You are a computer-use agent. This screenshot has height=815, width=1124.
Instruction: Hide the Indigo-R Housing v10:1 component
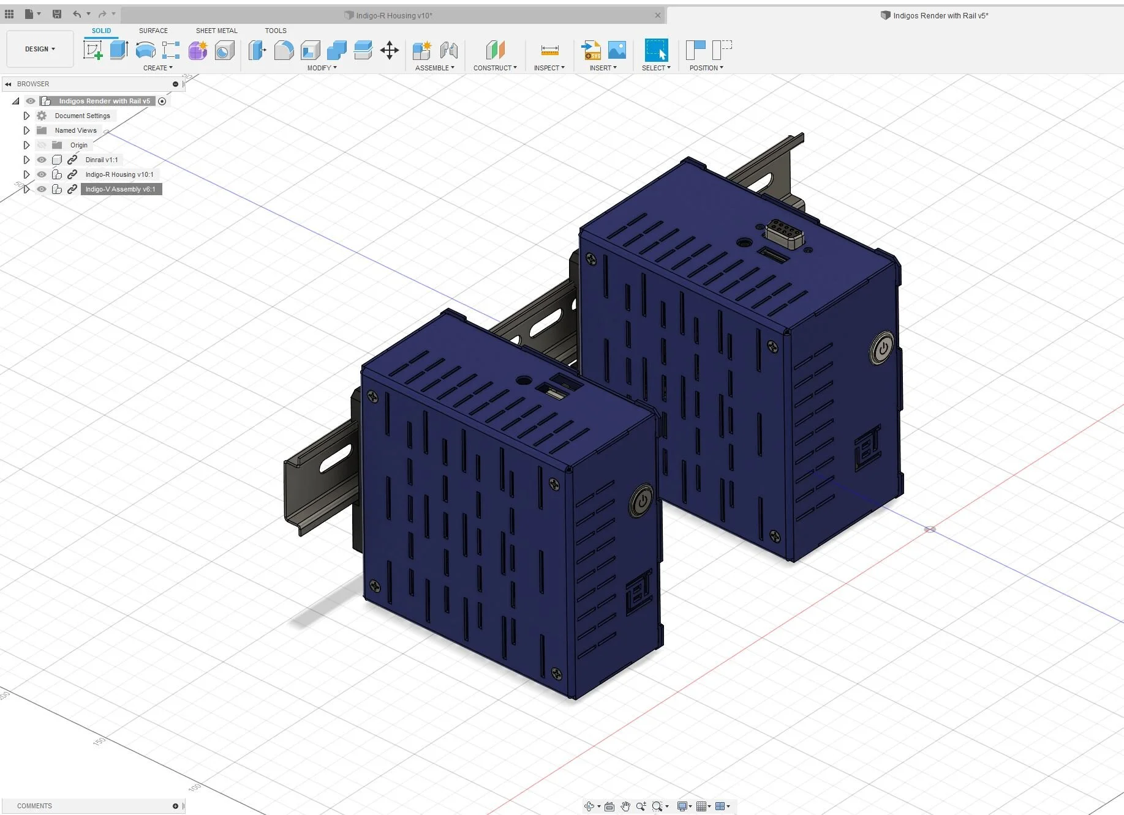[41, 174]
